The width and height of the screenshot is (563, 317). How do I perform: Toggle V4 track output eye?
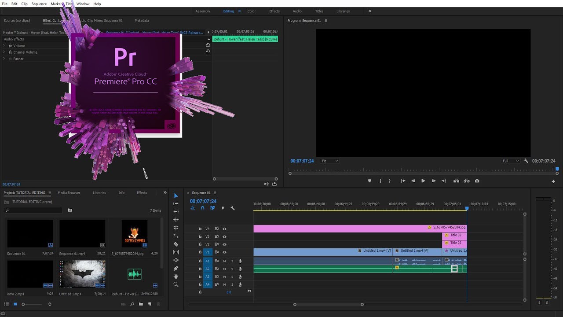[x=224, y=229]
